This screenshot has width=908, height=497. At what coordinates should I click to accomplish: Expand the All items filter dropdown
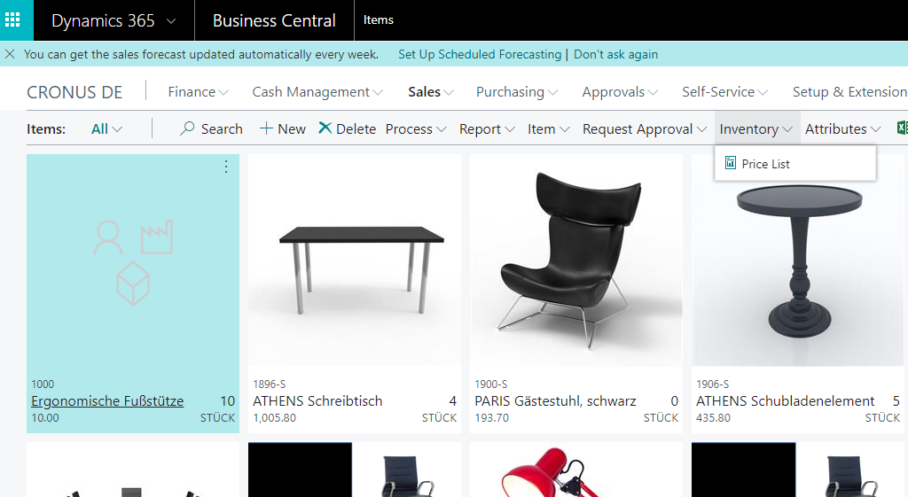pyautogui.click(x=106, y=129)
